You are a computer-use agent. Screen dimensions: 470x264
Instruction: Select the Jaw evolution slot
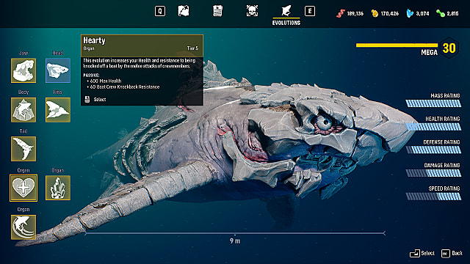(x=23, y=70)
